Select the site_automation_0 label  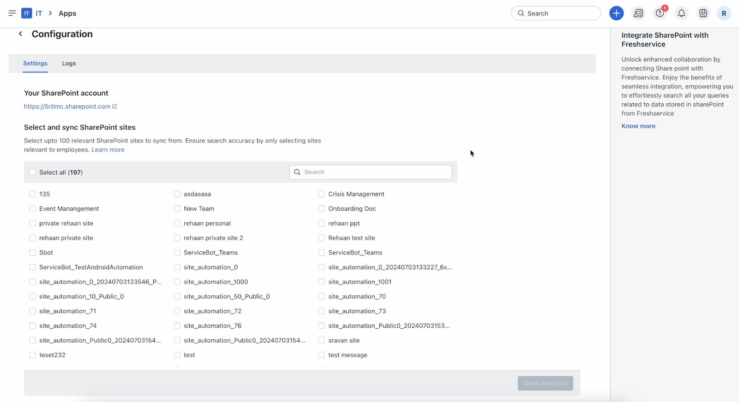click(x=211, y=267)
